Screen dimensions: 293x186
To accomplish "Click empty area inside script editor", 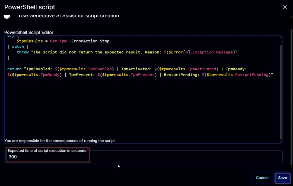I will pos(142,108).
